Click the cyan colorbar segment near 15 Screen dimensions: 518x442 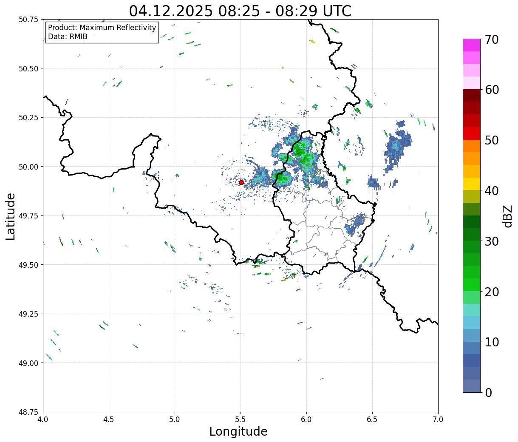tap(472, 323)
